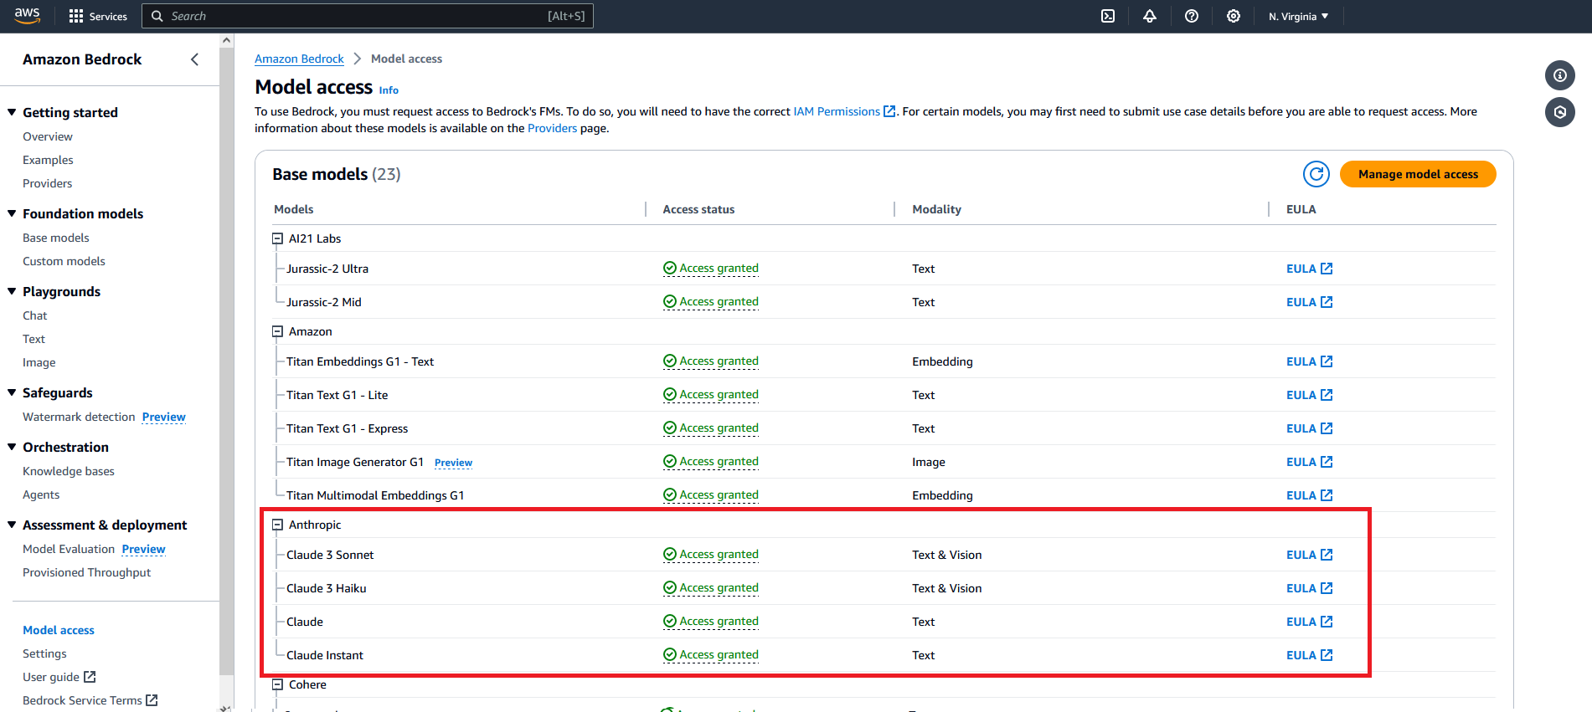
Task: Collapse the Cohere model group
Action: coord(277,684)
